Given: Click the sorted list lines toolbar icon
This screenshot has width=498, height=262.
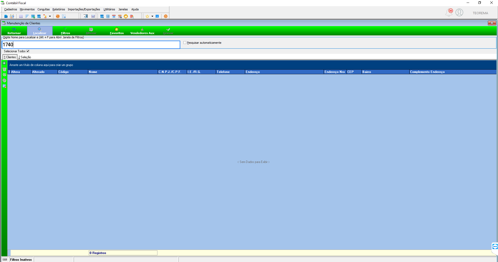Looking at the screenshot, I should pyautogui.click(x=27, y=16).
